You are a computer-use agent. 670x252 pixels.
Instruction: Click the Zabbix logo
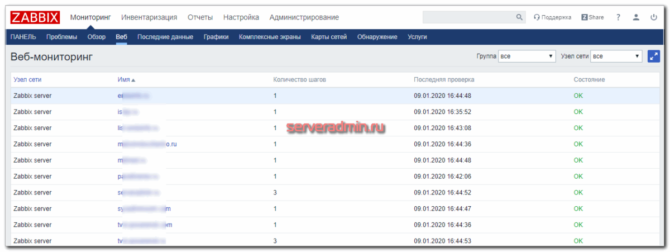point(35,17)
